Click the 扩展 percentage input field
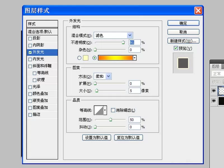The width and height of the screenshot is (224, 168). tap(135, 83)
